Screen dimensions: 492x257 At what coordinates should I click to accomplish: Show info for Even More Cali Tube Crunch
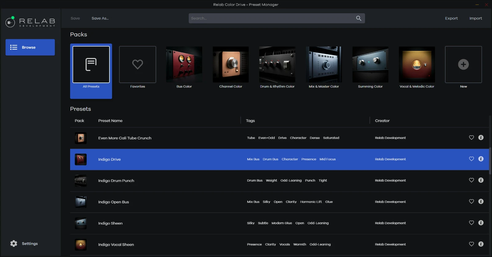(x=481, y=138)
